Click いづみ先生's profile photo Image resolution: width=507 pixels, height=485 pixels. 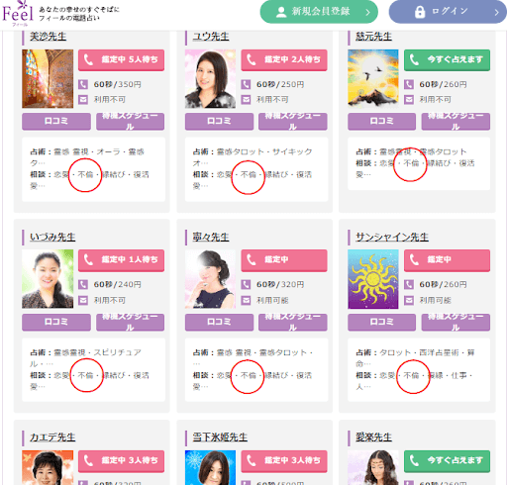point(48,279)
